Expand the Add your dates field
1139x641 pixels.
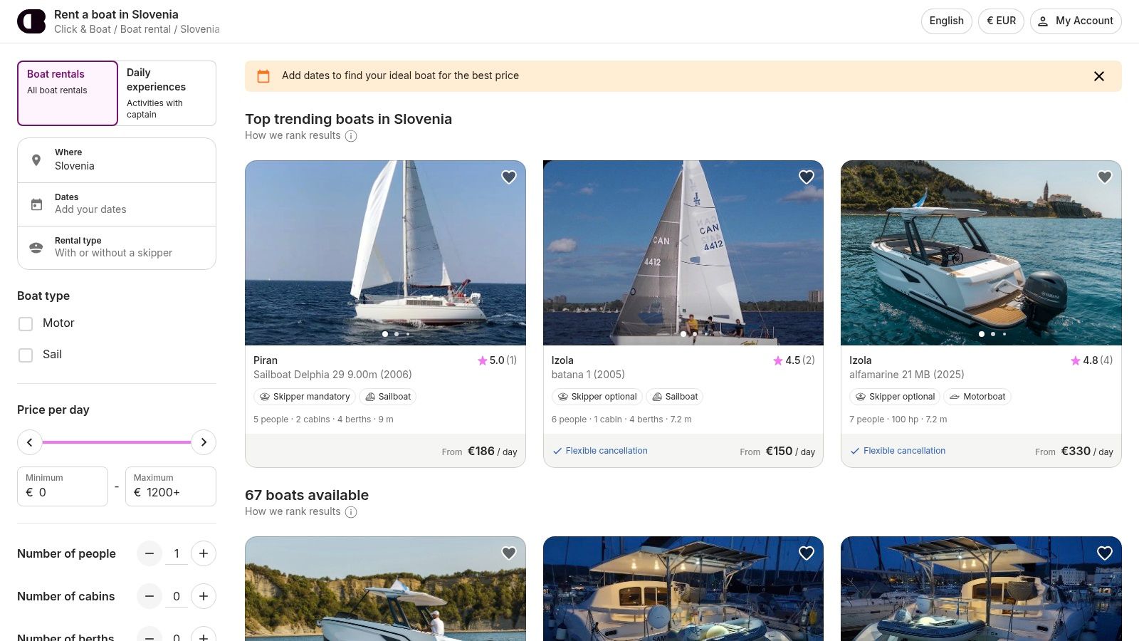(x=117, y=204)
